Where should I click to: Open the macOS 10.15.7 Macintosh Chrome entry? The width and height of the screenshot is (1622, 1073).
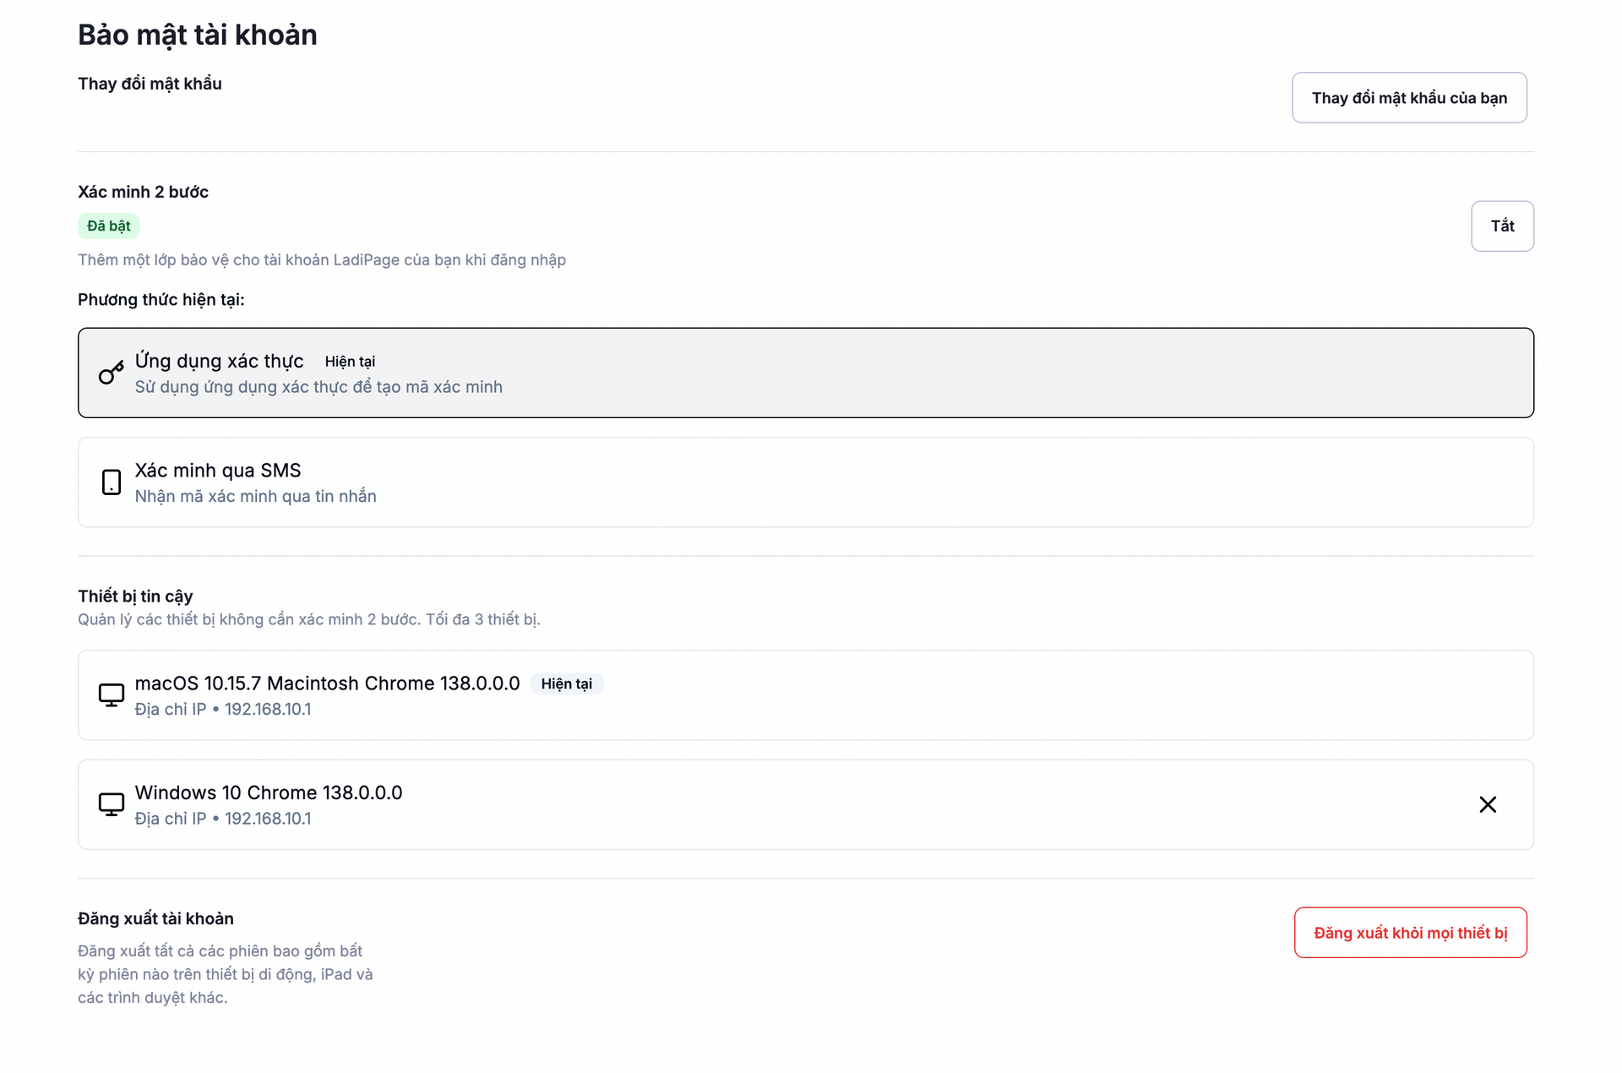click(x=327, y=684)
